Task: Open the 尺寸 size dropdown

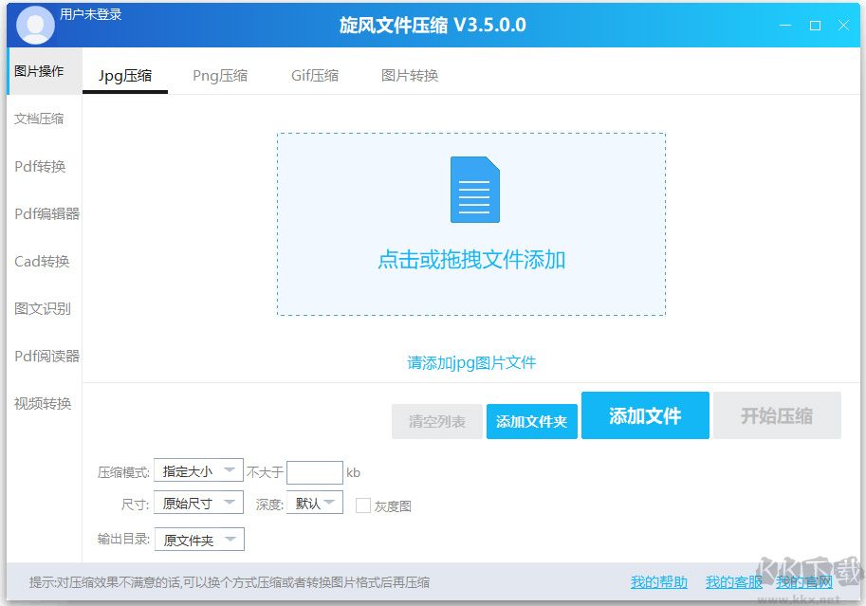Action: [198, 503]
